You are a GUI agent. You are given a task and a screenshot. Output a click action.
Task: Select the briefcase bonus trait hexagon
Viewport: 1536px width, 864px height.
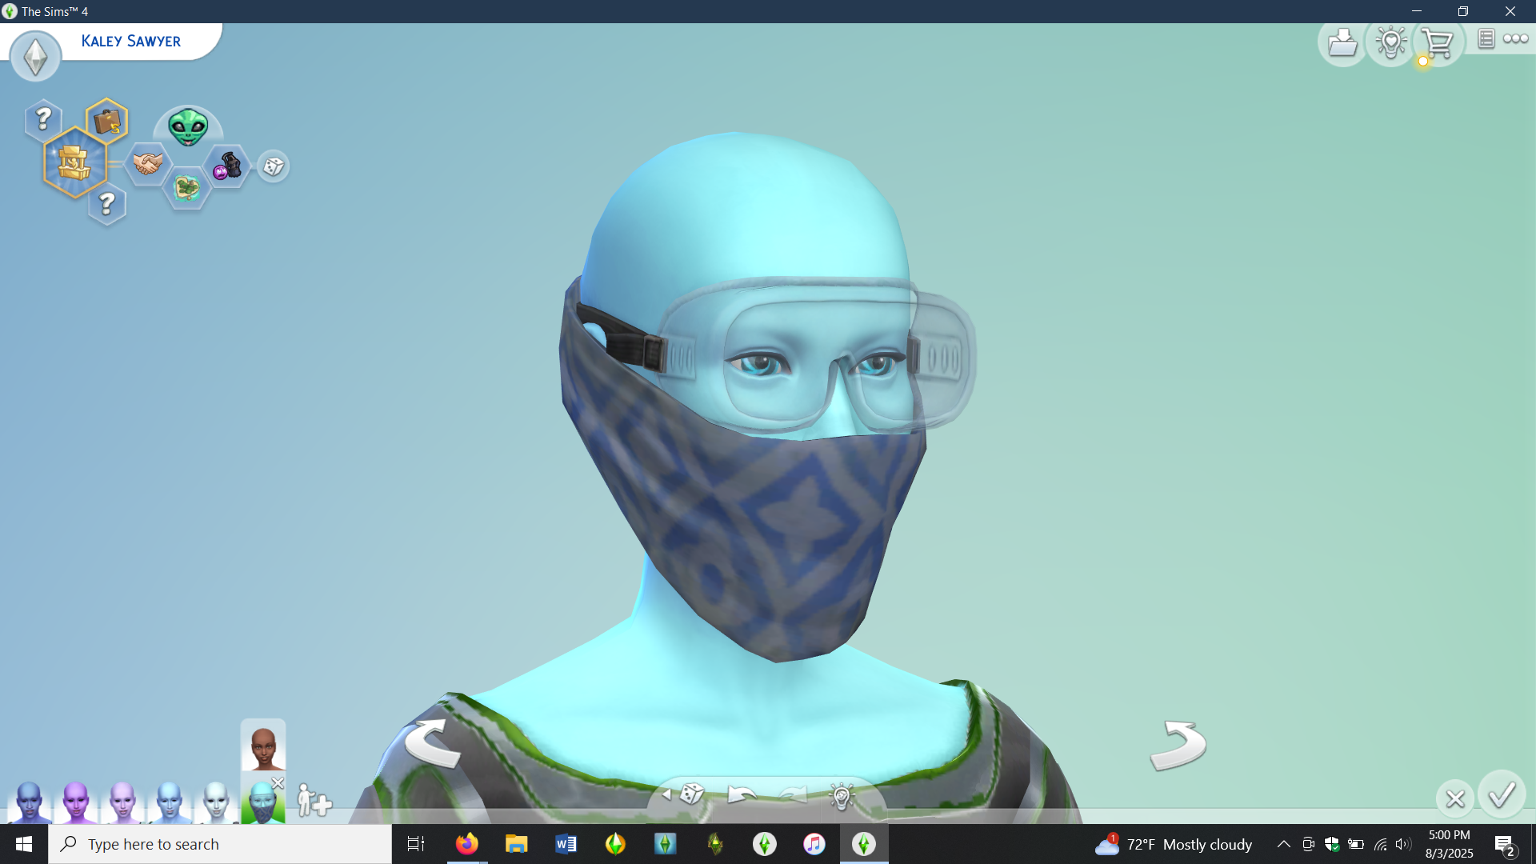click(x=107, y=122)
